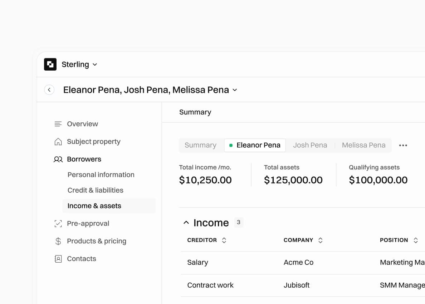Open Overview in the sidebar
425x304 pixels.
[x=82, y=124]
